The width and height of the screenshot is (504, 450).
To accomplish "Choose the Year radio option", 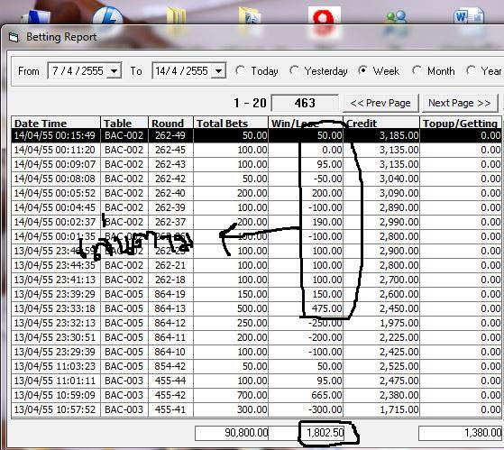I will pos(471,70).
